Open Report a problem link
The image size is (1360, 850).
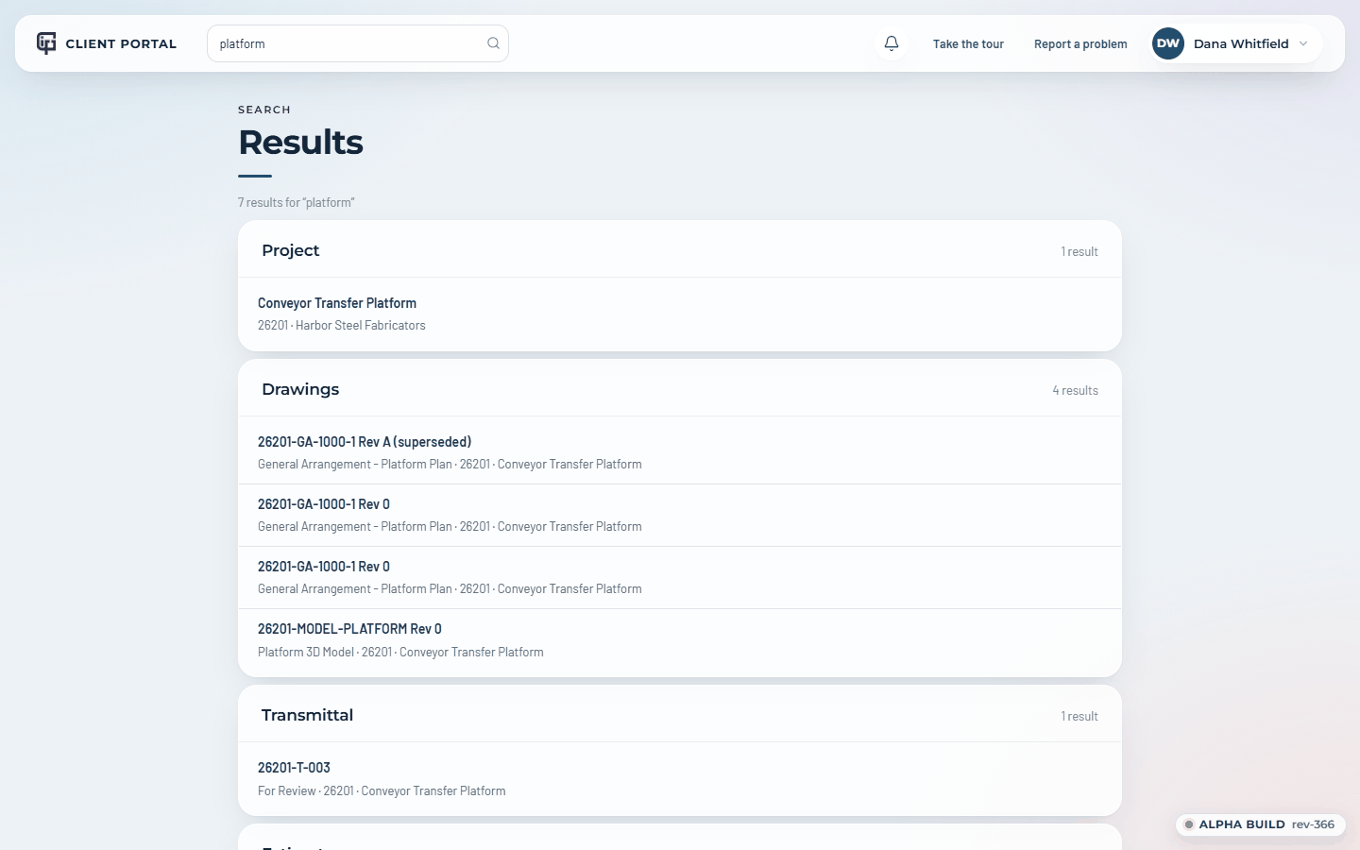pyautogui.click(x=1080, y=44)
